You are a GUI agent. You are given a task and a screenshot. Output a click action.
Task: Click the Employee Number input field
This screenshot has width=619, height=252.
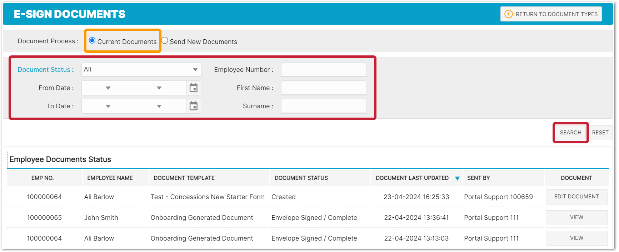click(324, 70)
